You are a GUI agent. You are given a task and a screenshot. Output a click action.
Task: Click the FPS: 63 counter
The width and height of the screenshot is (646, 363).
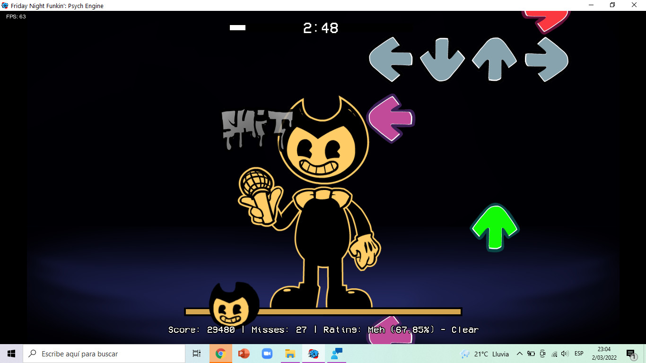pyautogui.click(x=16, y=17)
